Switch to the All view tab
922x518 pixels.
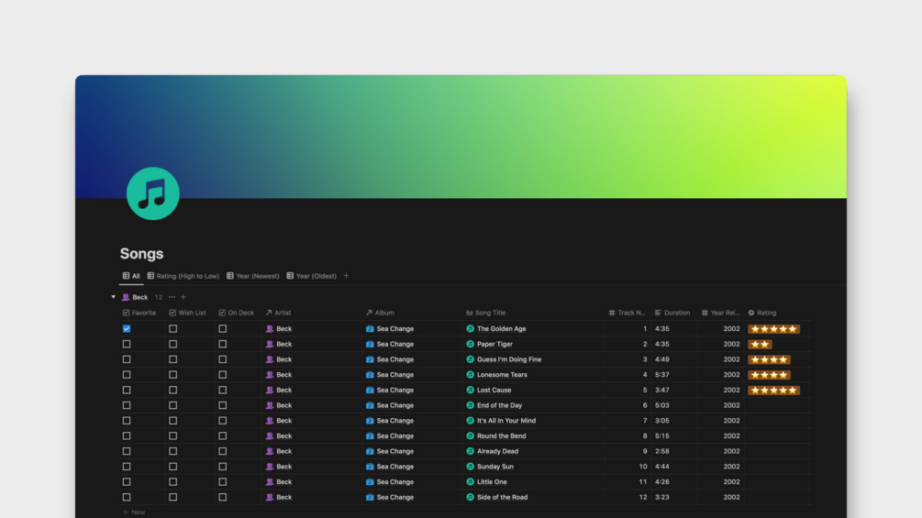(131, 276)
